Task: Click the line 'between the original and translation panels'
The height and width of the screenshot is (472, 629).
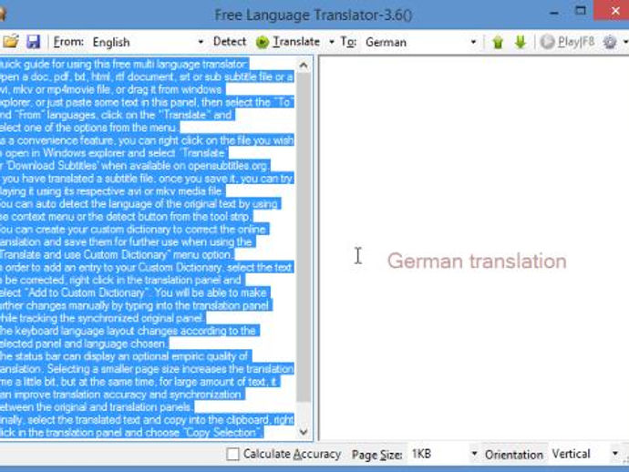Action: point(98,407)
